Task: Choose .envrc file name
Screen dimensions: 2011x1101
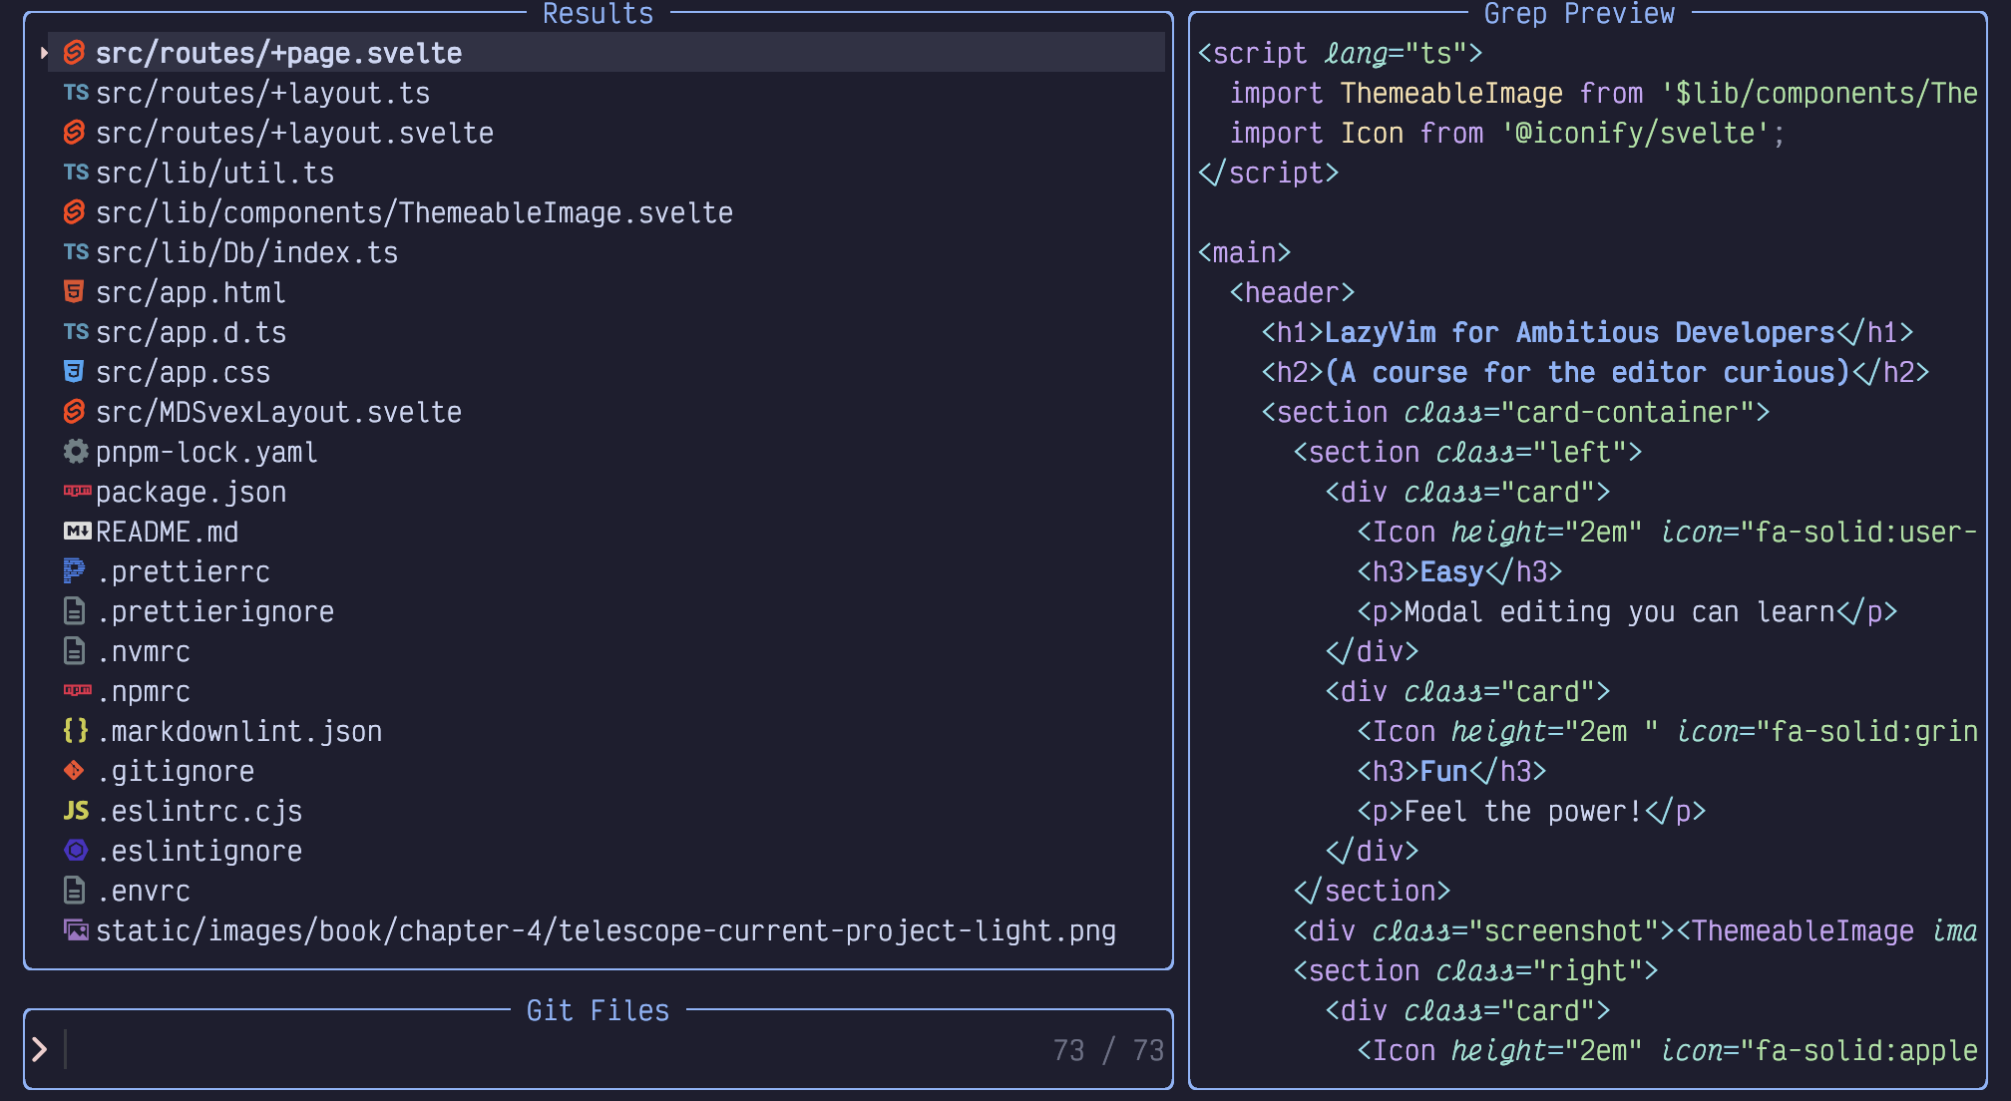Action: click(143, 891)
